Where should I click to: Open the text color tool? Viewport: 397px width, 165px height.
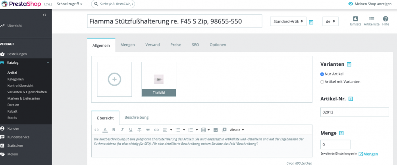pos(105,130)
